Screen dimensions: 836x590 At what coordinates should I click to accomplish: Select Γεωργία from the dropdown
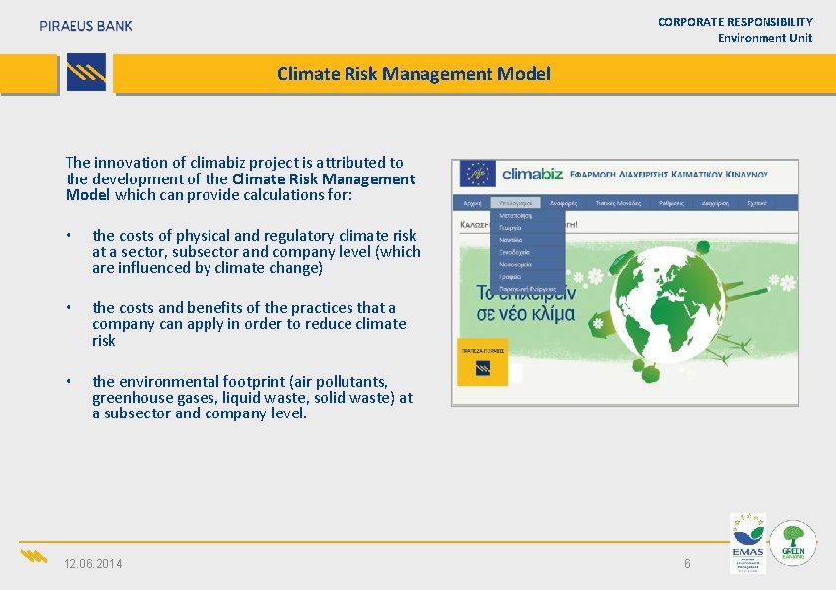click(x=528, y=228)
